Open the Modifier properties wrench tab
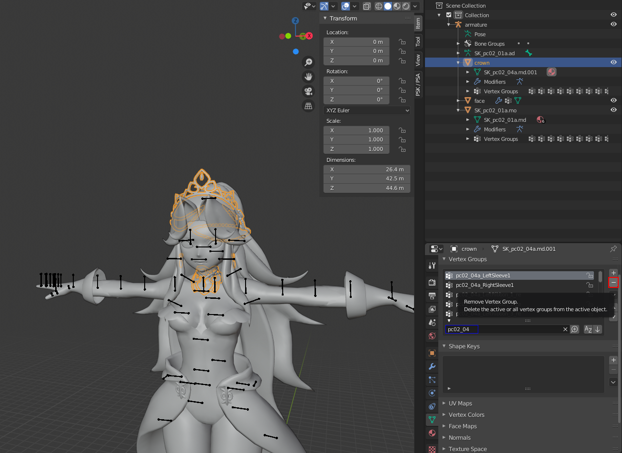The height and width of the screenshot is (453, 622). click(x=432, y=366)
